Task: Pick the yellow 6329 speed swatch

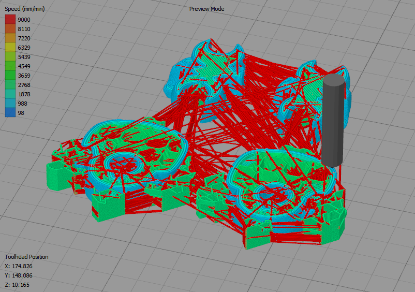Action: [x=10, y=48]
